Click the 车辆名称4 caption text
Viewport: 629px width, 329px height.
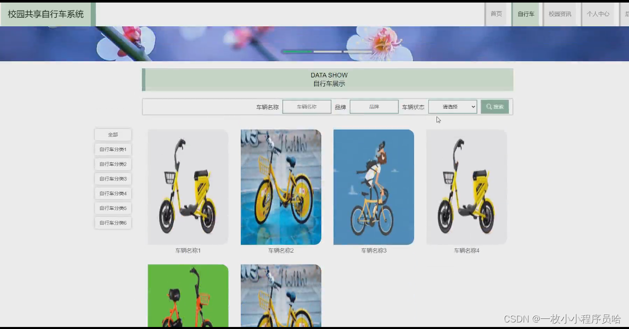tap(466, 251)
